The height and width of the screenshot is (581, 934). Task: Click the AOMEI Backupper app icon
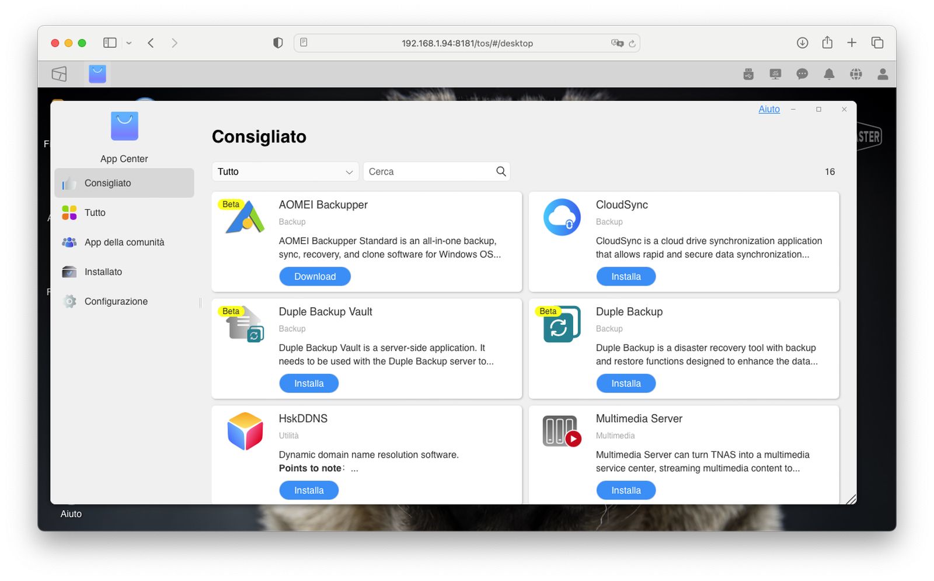point(245,217)
